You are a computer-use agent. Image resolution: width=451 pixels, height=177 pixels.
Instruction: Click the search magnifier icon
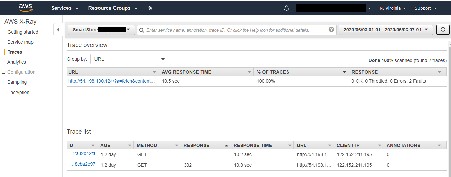point(142,30)
